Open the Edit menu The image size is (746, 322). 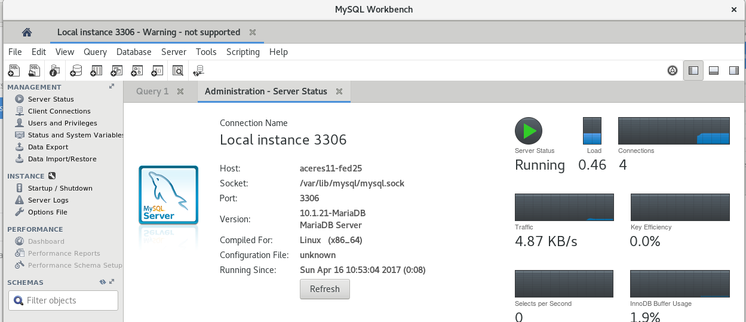39,52
